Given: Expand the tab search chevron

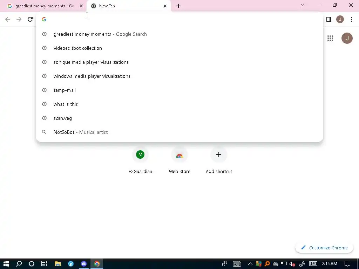Looking at the screenshot, I should click(x=303, y=5).
